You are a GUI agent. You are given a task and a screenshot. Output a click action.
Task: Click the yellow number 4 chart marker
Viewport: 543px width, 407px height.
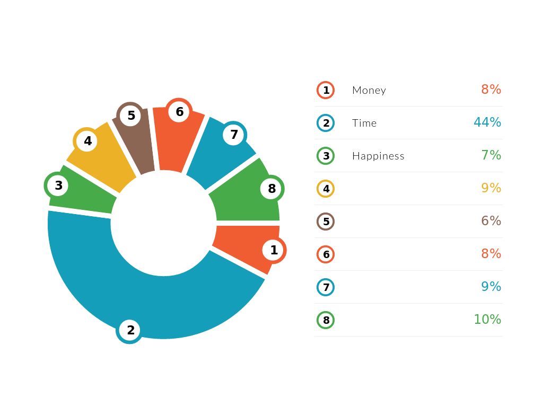87,141
